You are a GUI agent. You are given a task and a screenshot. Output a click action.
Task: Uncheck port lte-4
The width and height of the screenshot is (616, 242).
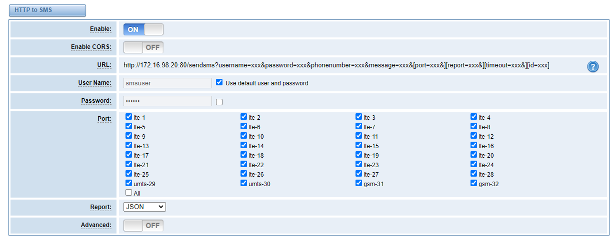(x=474, y=117)
